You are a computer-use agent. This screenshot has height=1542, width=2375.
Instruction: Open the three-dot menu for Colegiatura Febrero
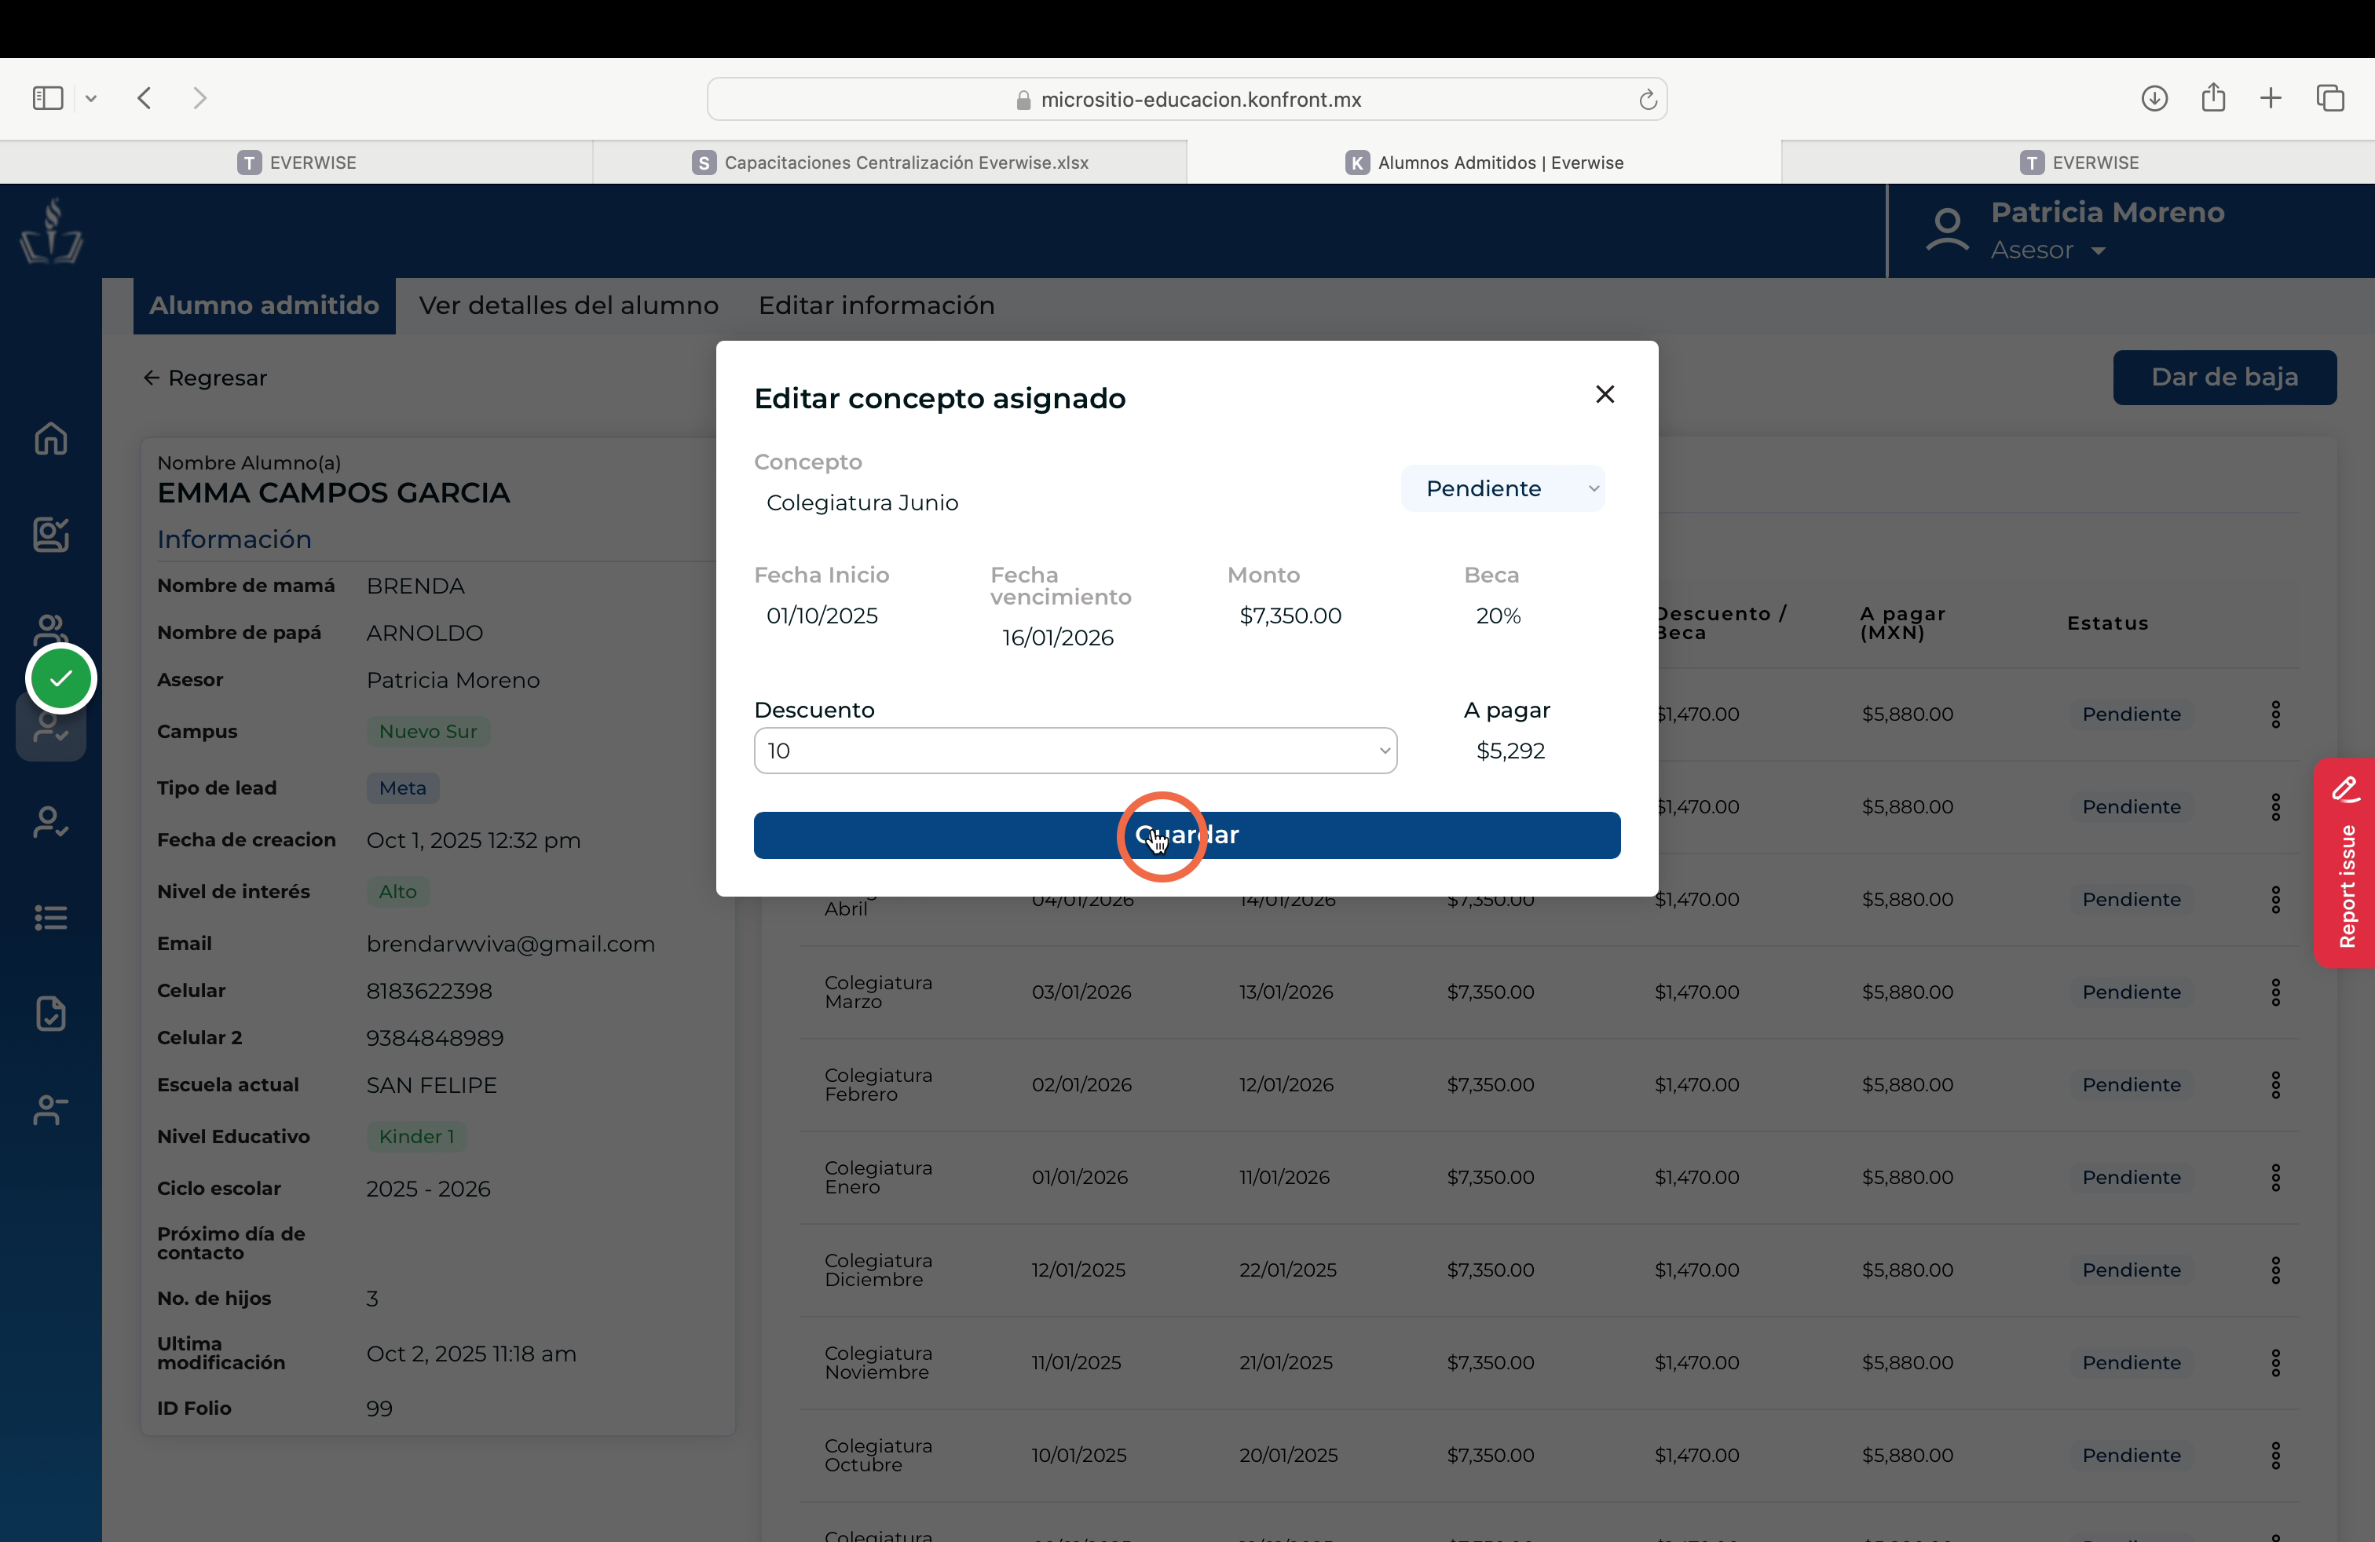pos(2276,1085)
